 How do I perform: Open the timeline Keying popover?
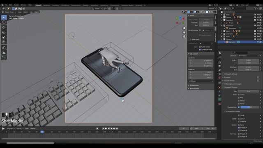pos(20,129)
